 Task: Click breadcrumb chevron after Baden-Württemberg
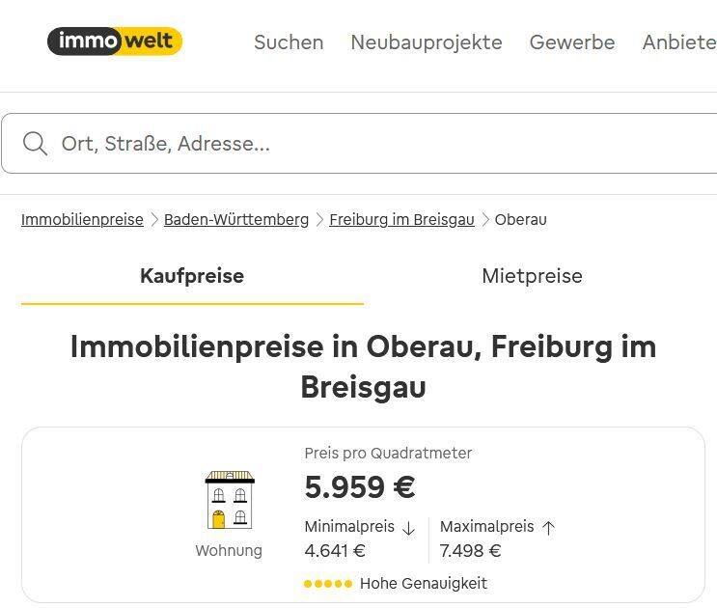tap(319, 220)
